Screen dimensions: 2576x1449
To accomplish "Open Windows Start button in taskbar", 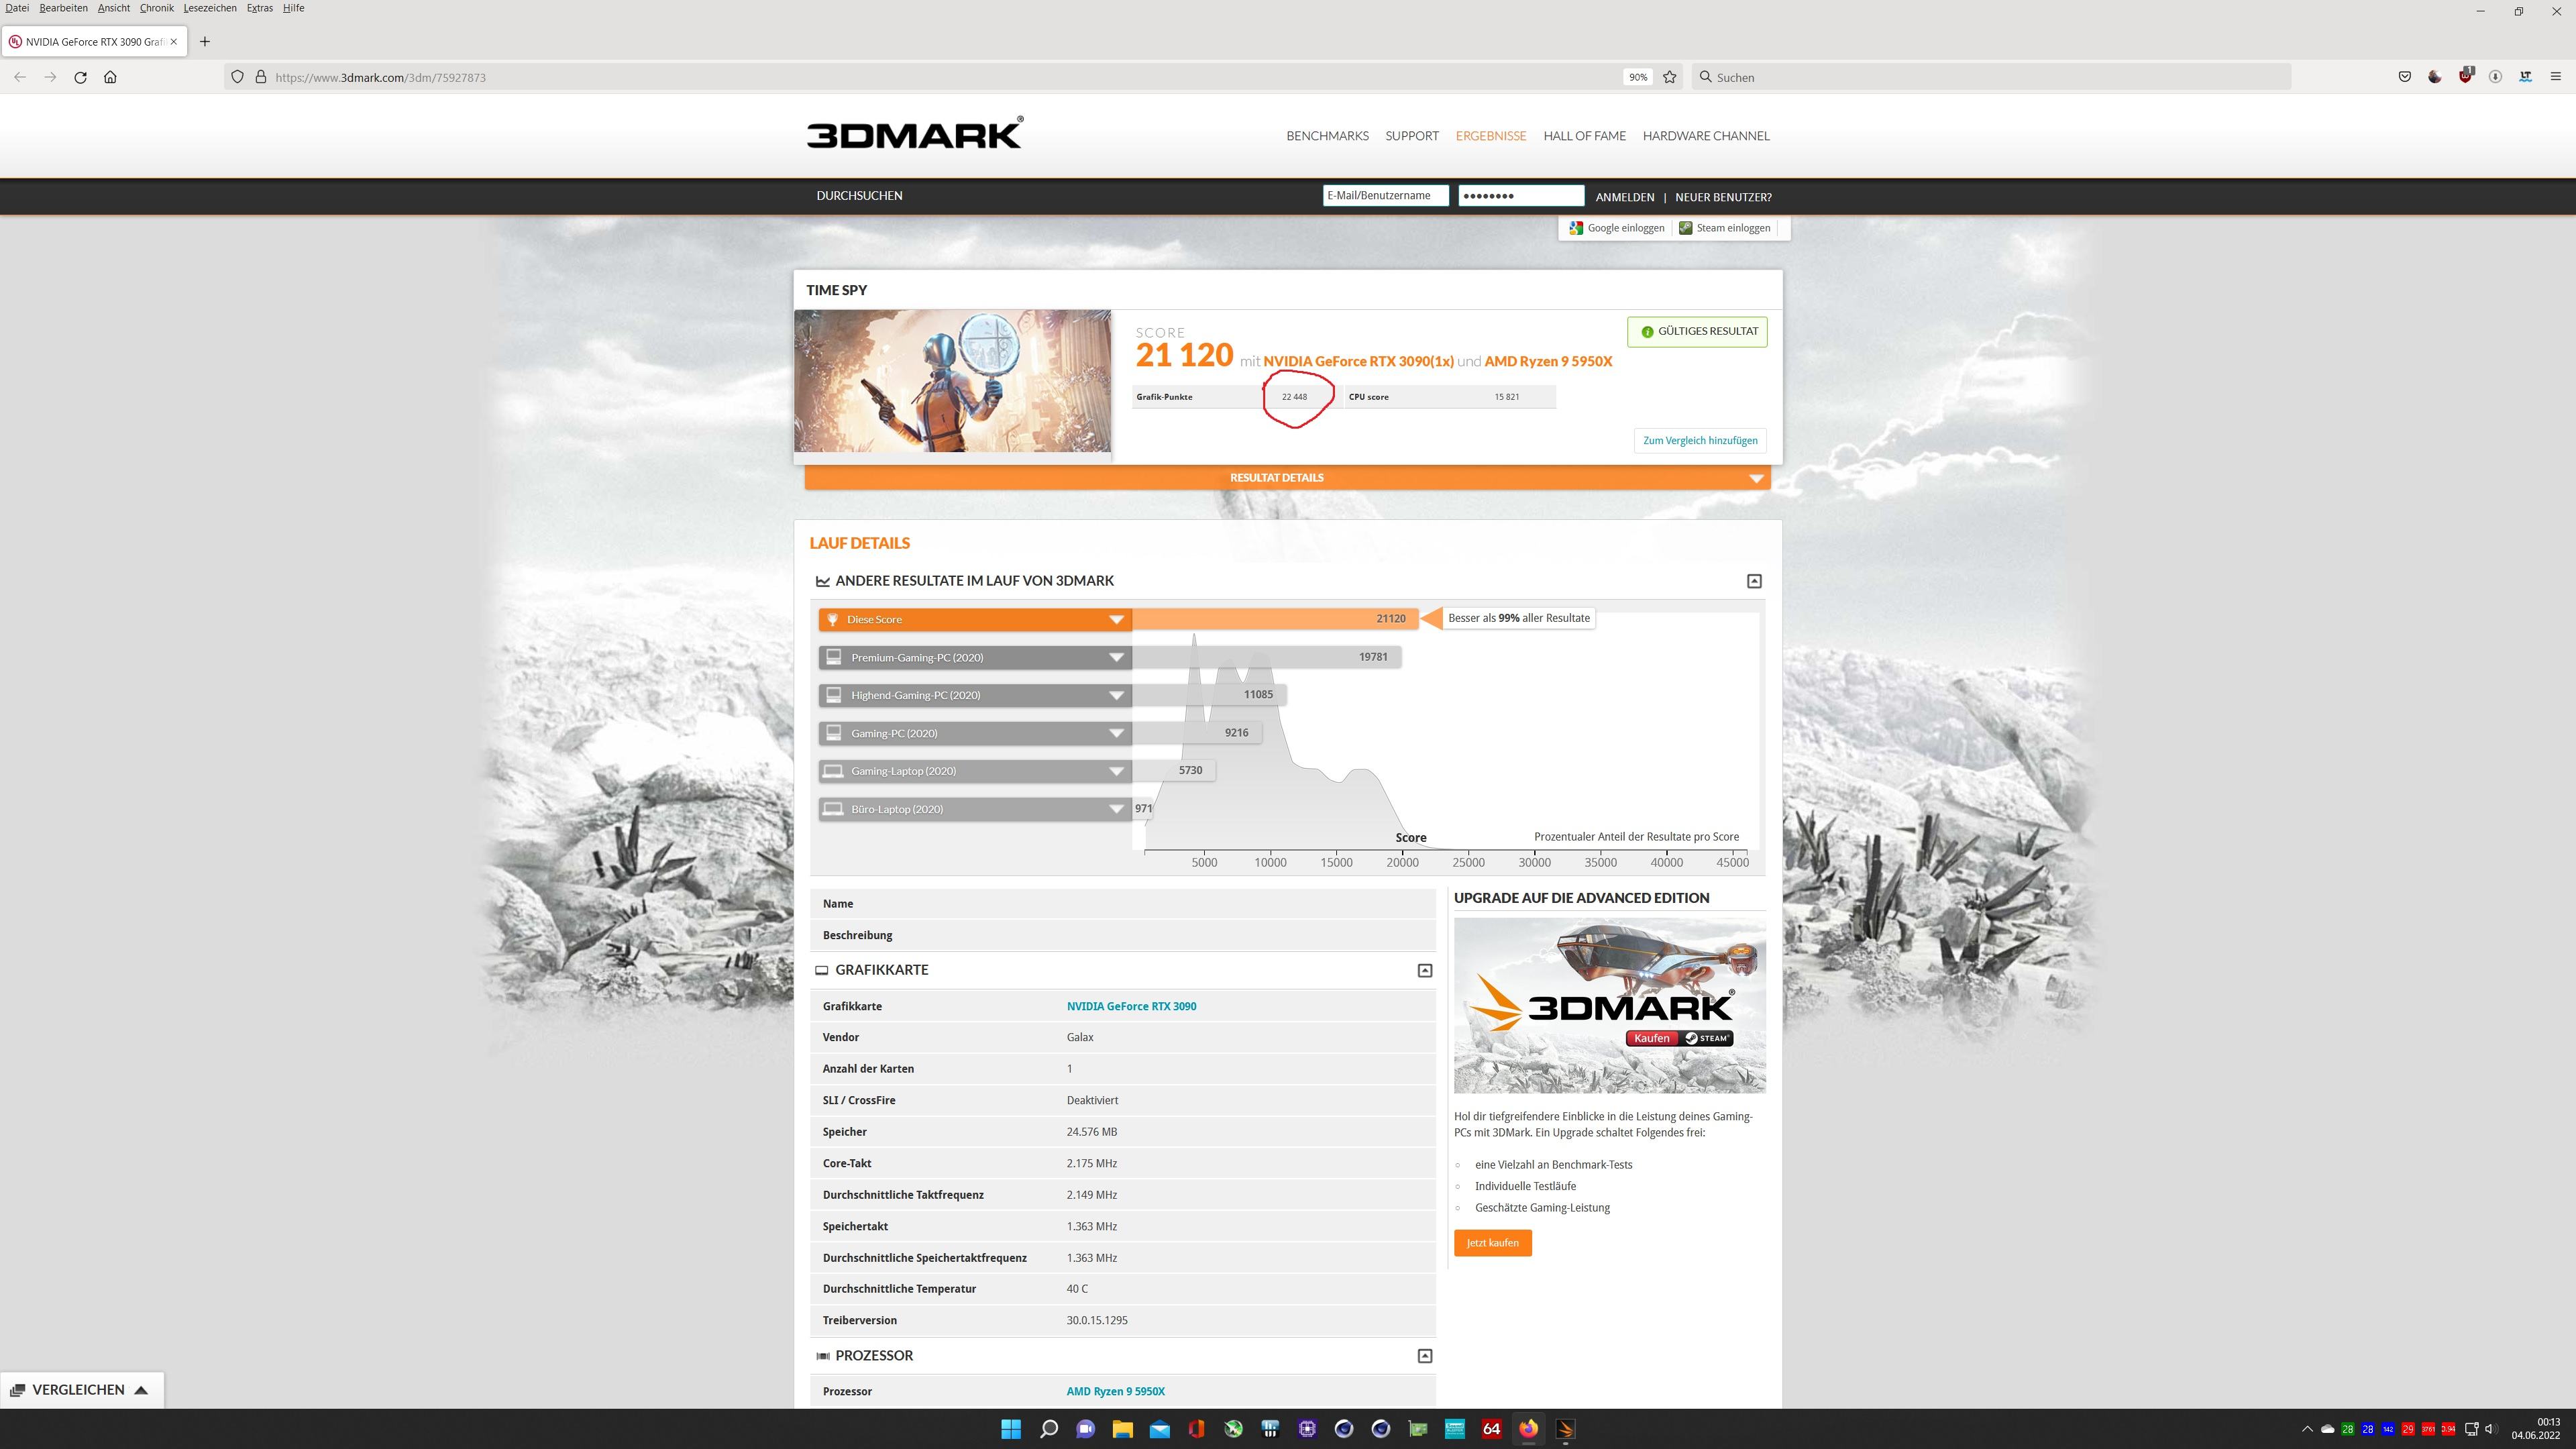I will pos(1010,1428).
